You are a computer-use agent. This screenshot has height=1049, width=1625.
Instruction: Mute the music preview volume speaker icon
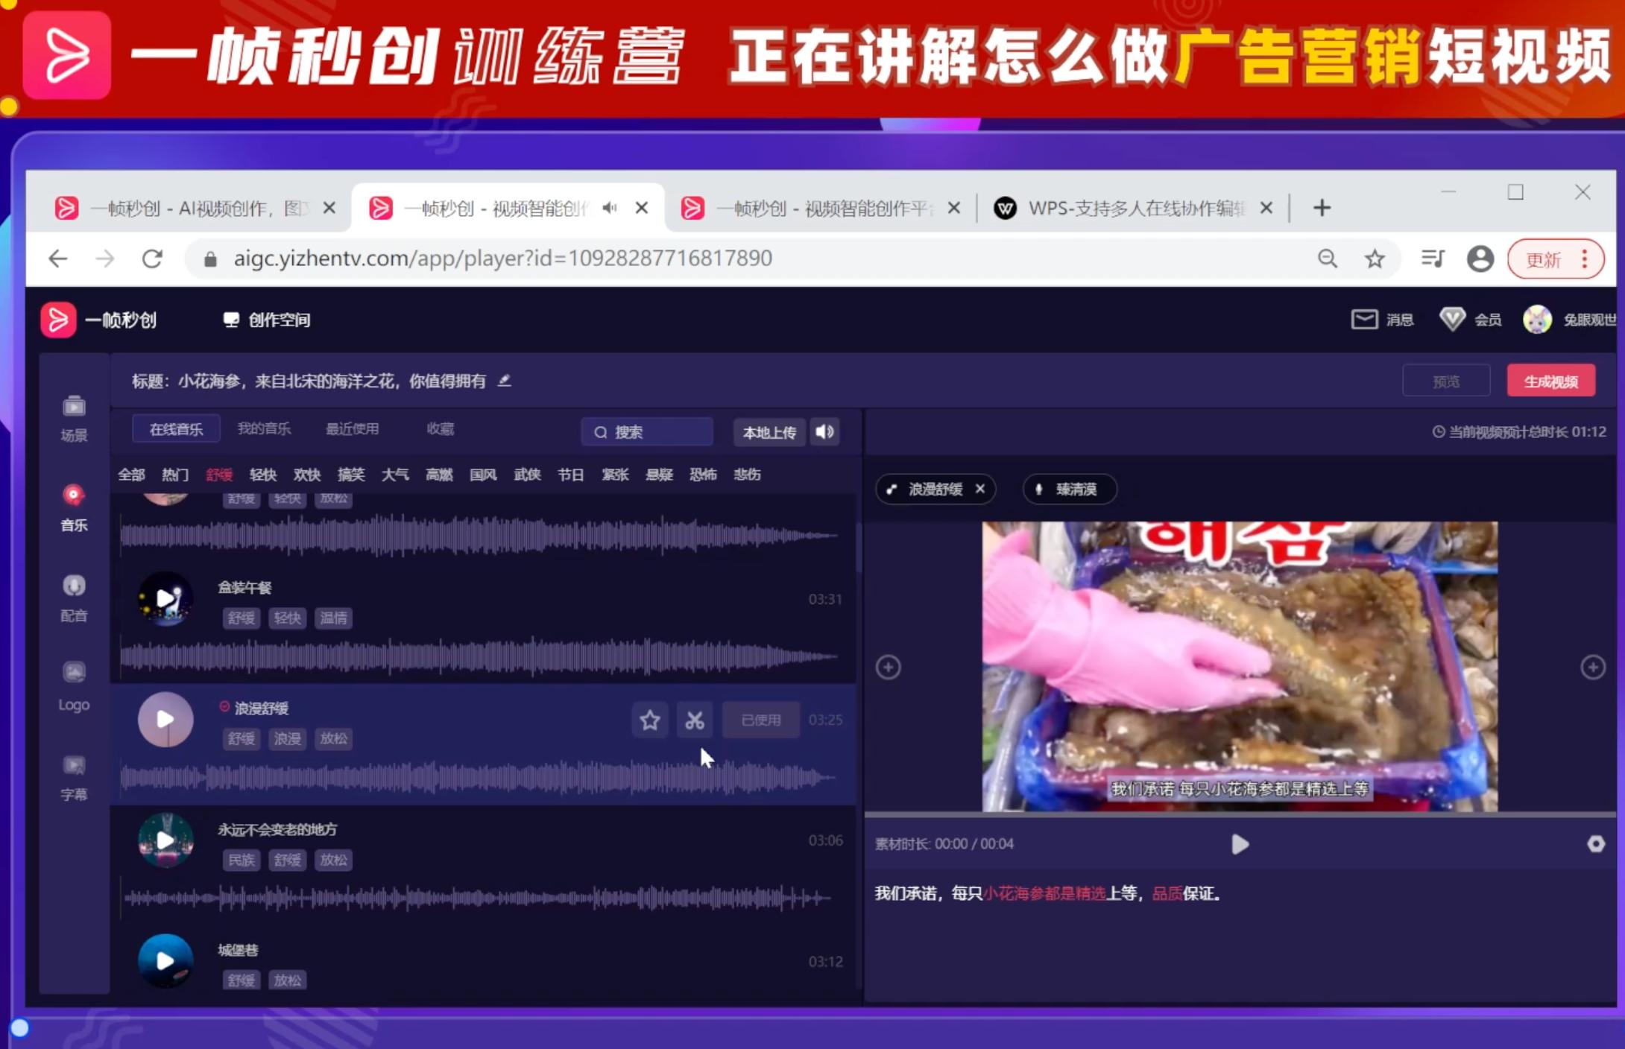pyautogui.click(x=824, y=432)
